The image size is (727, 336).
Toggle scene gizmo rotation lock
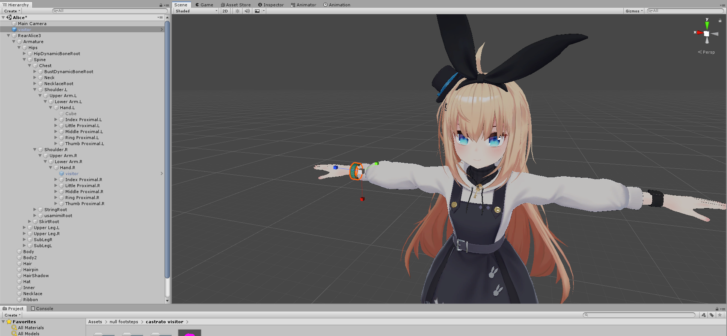coord(720,20)
